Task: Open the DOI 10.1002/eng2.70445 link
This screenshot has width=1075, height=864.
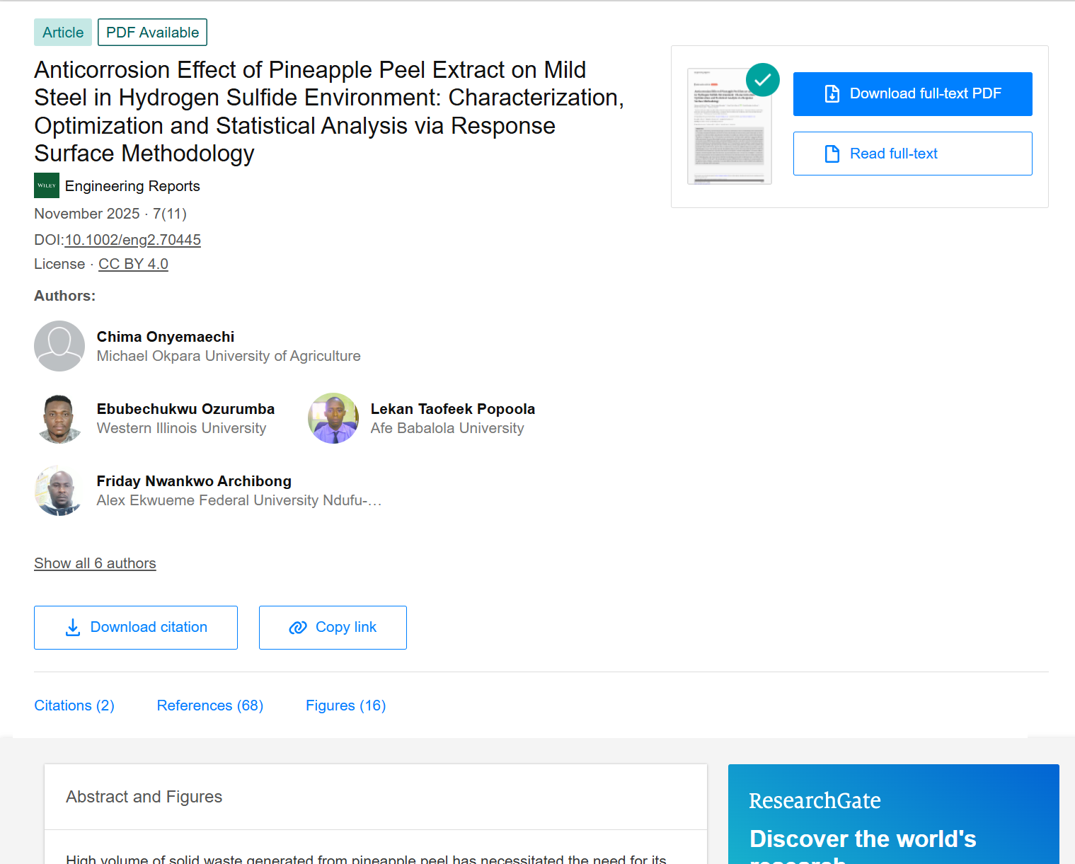Action: pyautogui.click(x=132, y=240)
